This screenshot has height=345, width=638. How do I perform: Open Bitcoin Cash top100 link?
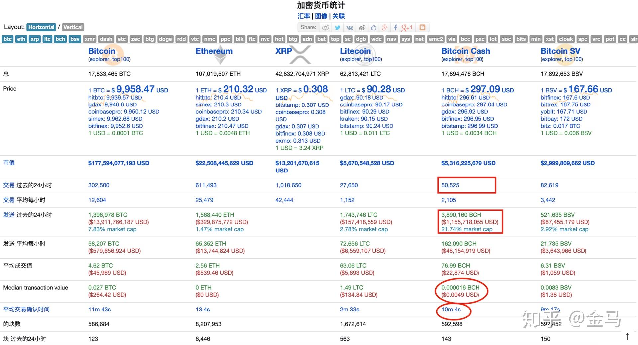click(x=474, y=59)
